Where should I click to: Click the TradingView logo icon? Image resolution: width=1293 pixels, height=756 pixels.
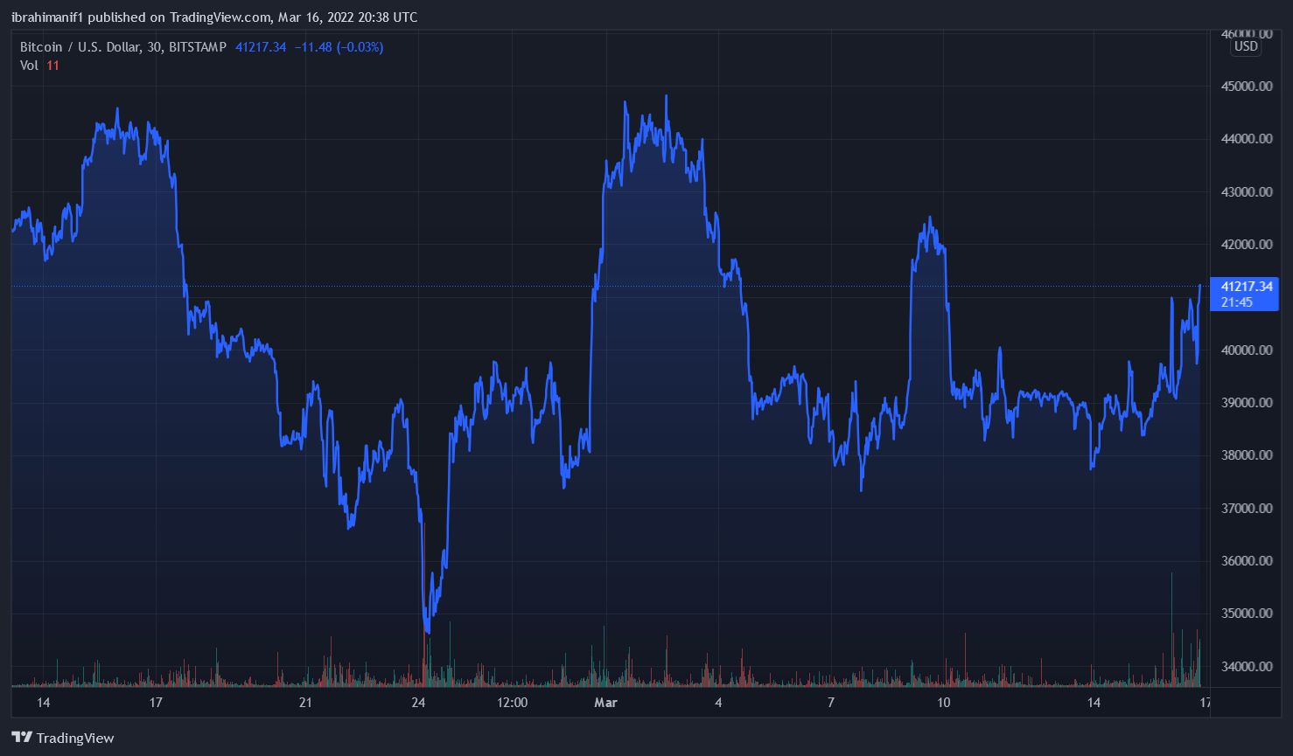[22, 738]
